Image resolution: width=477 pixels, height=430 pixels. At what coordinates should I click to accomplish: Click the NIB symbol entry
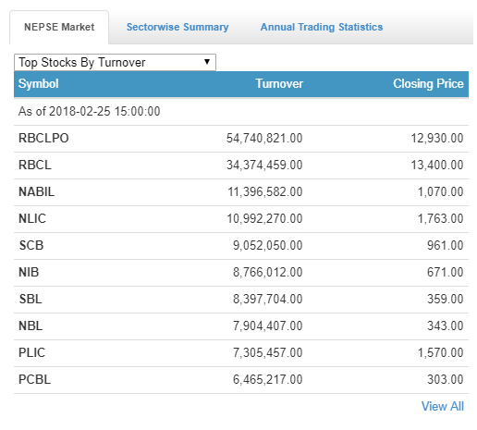click(x=29, y=273)
